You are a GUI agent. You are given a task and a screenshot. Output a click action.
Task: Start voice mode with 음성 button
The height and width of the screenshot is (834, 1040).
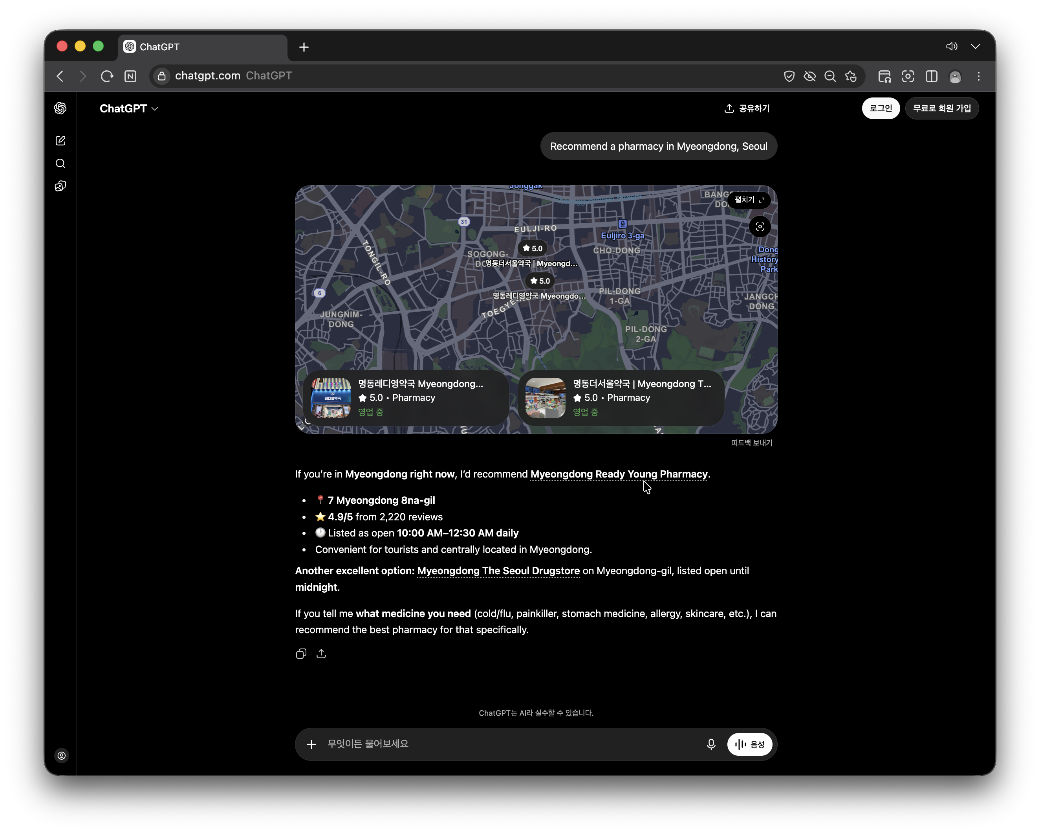pyautogui.click(x=750, y=744)
